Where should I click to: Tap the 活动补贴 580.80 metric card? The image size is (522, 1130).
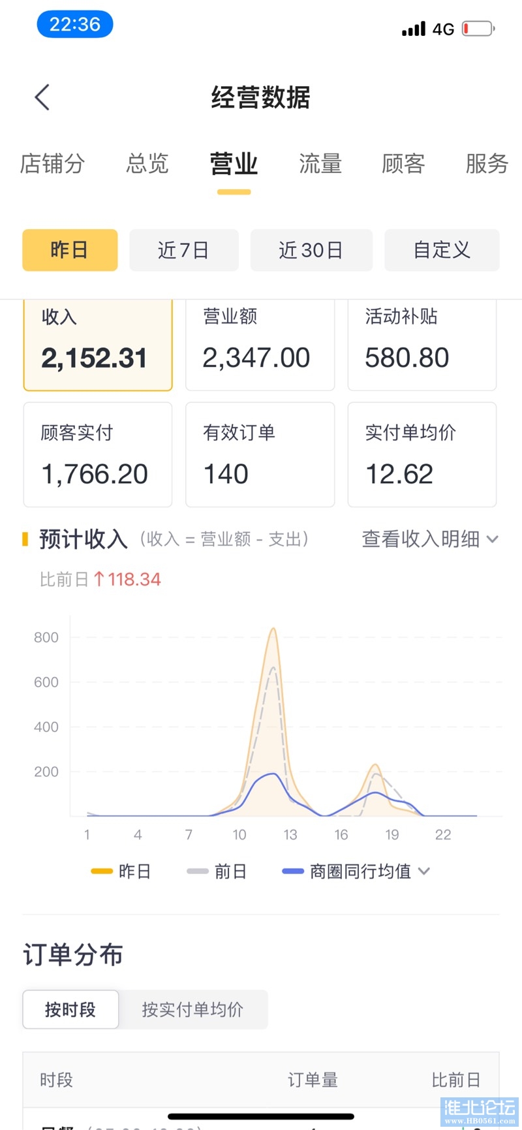422,345
